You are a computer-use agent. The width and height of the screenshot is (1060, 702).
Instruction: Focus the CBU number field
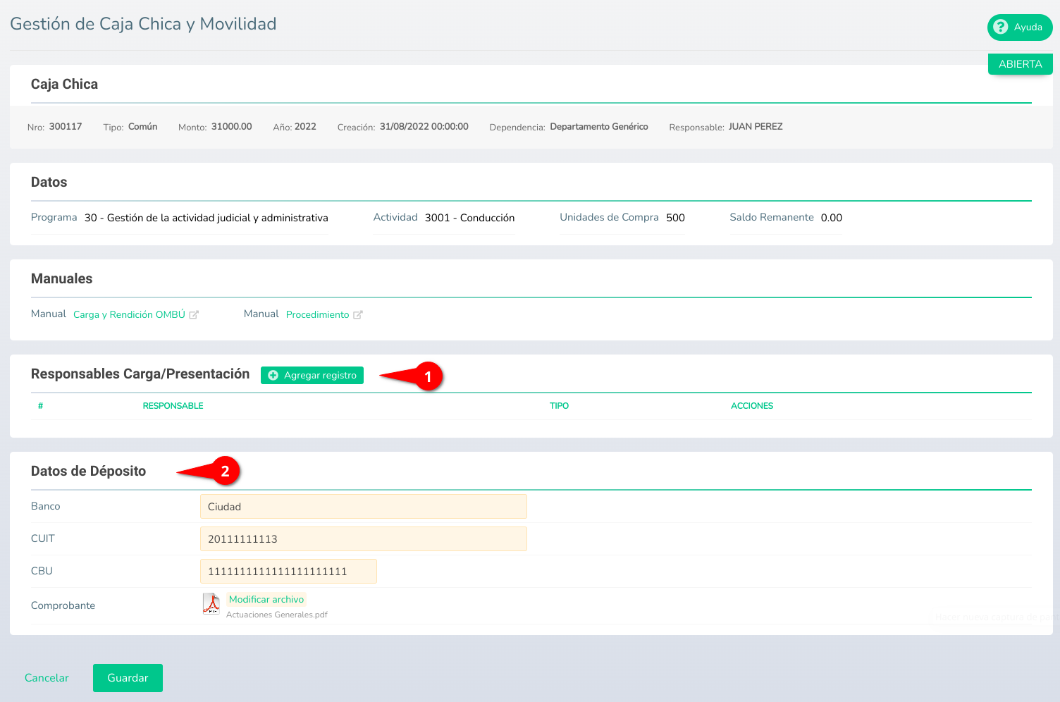(288, 572)
